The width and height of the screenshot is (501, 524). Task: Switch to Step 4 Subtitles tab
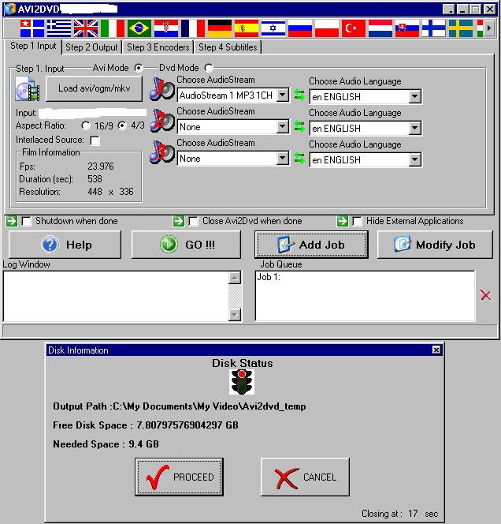click(228, 47)
